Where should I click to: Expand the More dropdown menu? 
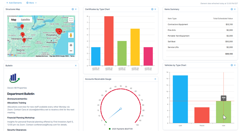(x=32, y=3)
